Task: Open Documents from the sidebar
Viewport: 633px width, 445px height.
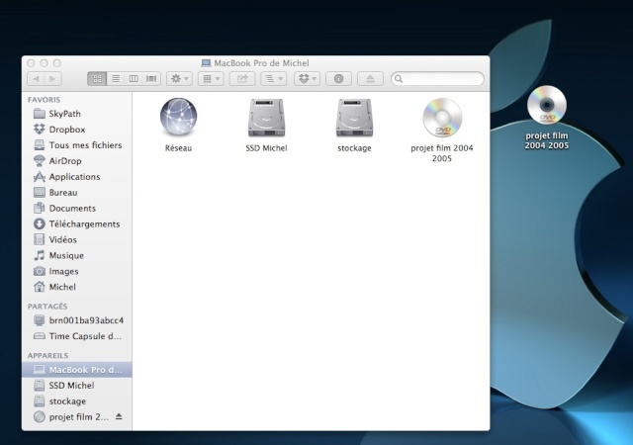Action: click(x=77, y=209)
